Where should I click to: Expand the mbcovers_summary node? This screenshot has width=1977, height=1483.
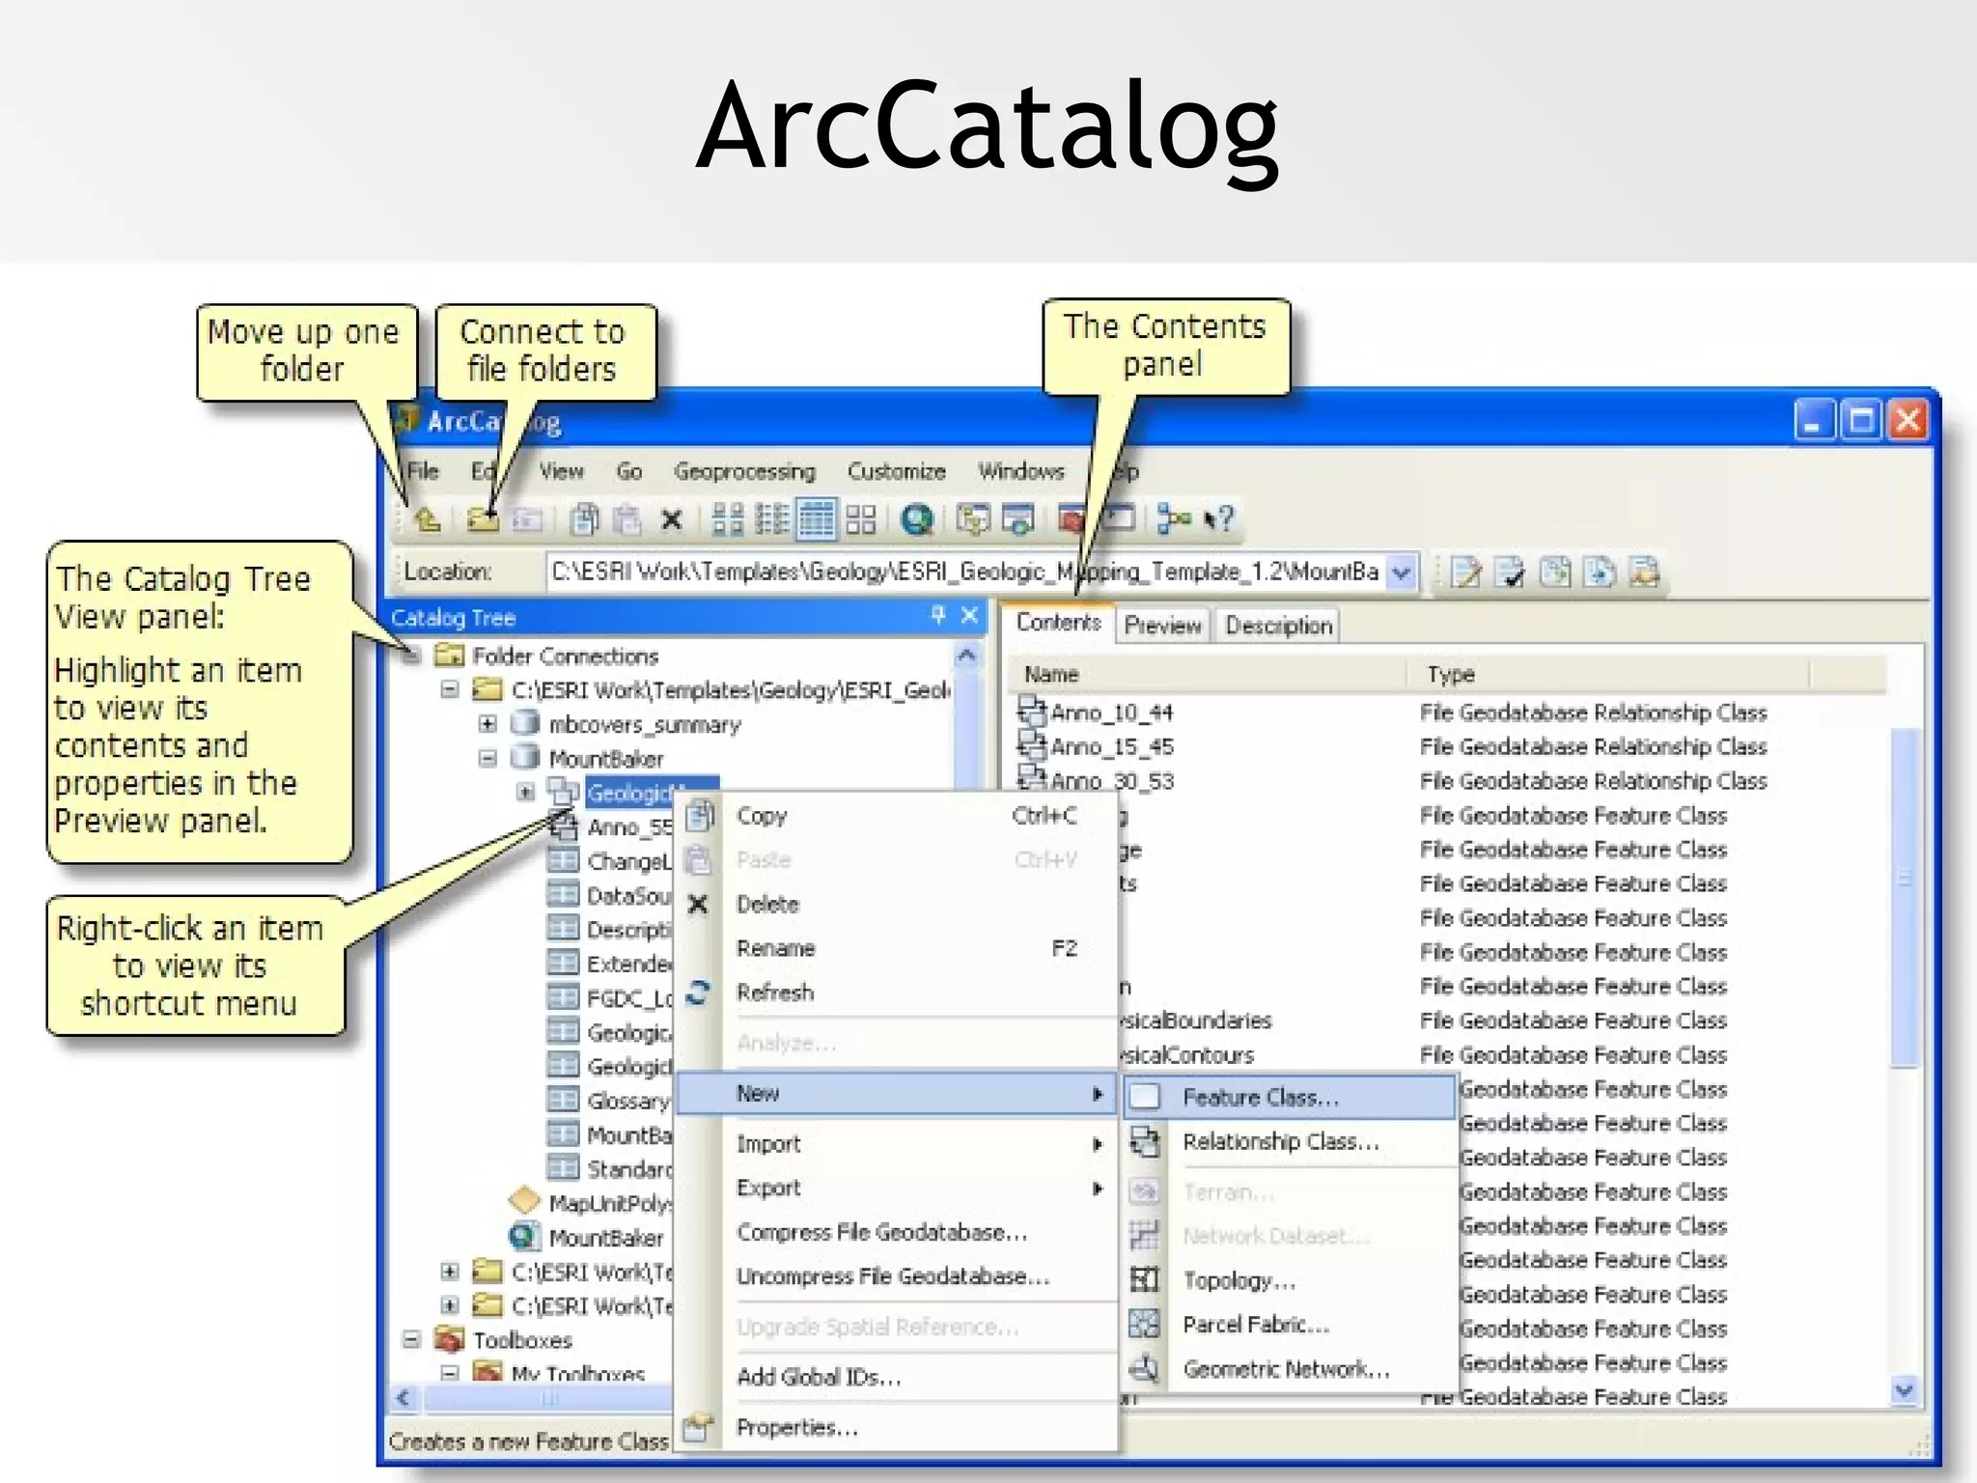coord(487,723)
